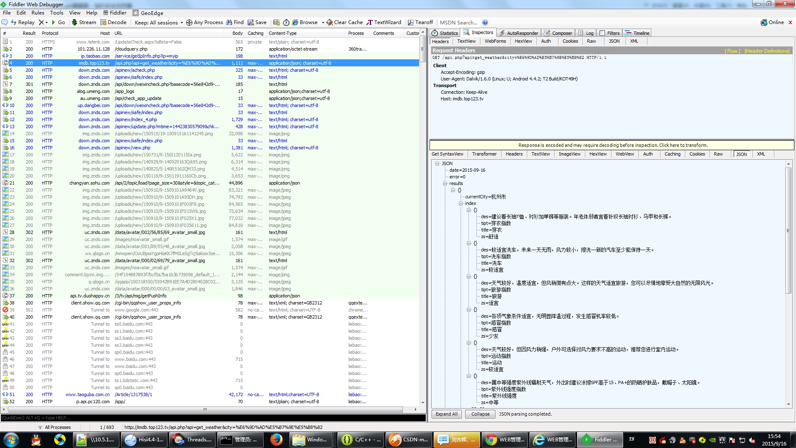Select session 39 www.google.com:443 tunnel row
The width and height of the screenshot is (796, 448).
click(210, 310)
